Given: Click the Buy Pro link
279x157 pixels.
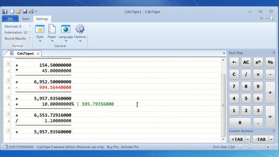Looking at the screenshot, I should 112,147.
